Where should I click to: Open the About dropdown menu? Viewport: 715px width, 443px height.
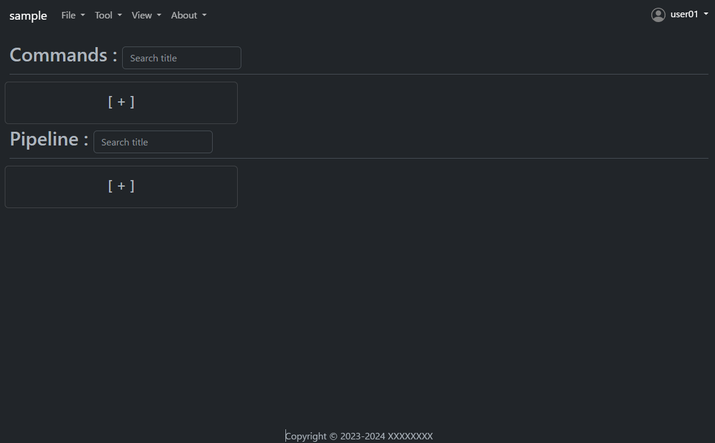(x=188, y=15)
